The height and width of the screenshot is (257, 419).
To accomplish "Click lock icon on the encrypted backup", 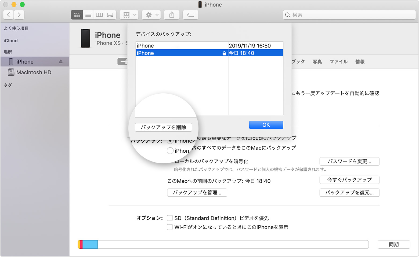I will 224,53.
